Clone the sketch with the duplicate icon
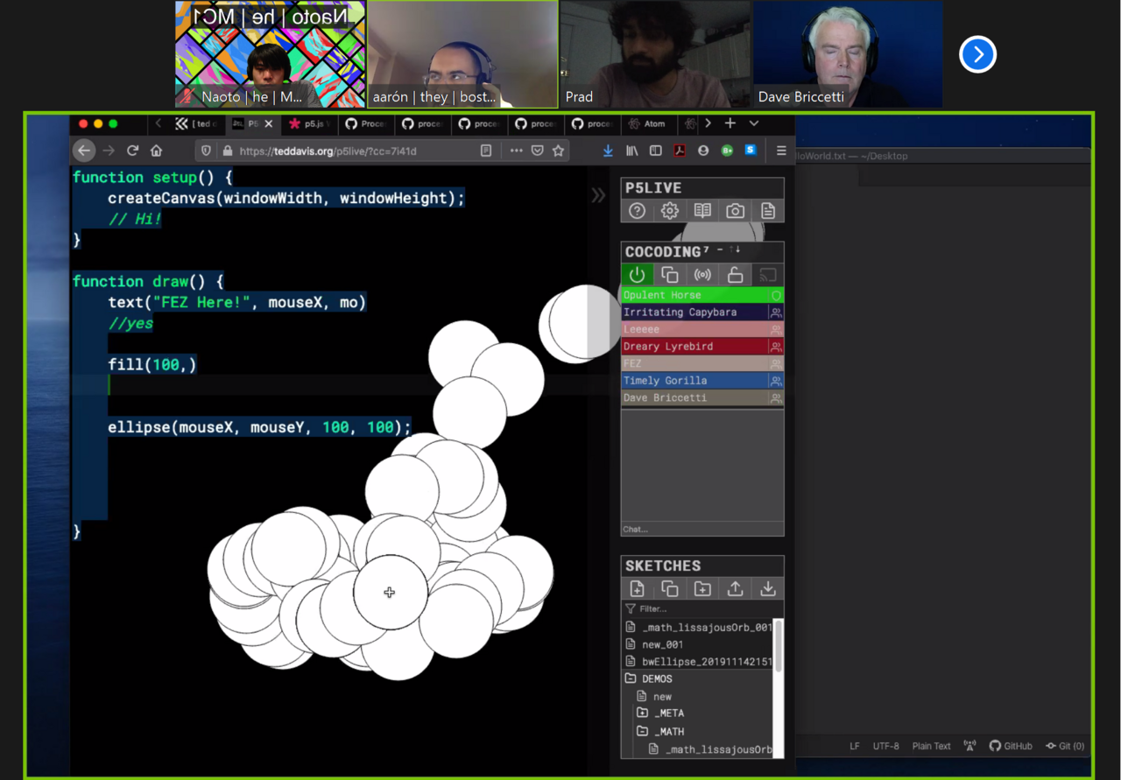This screenshot has height=780, width=1121. coord(670,588)
